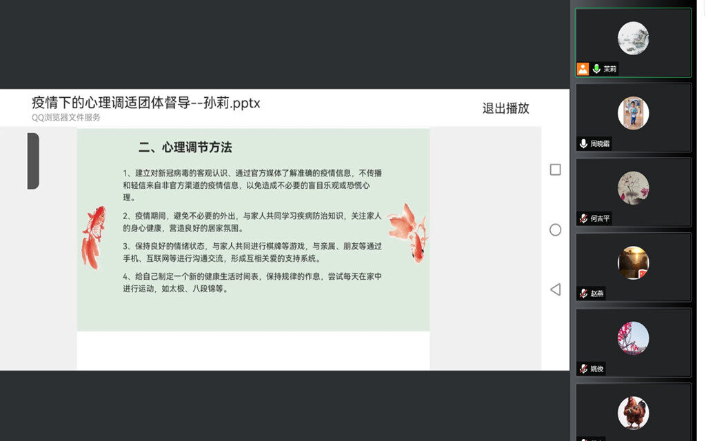The width and height of the screenshot is (706, 441).
Task: Click the dark gray handle at slide left edge
Action: (x=33, y=161)
